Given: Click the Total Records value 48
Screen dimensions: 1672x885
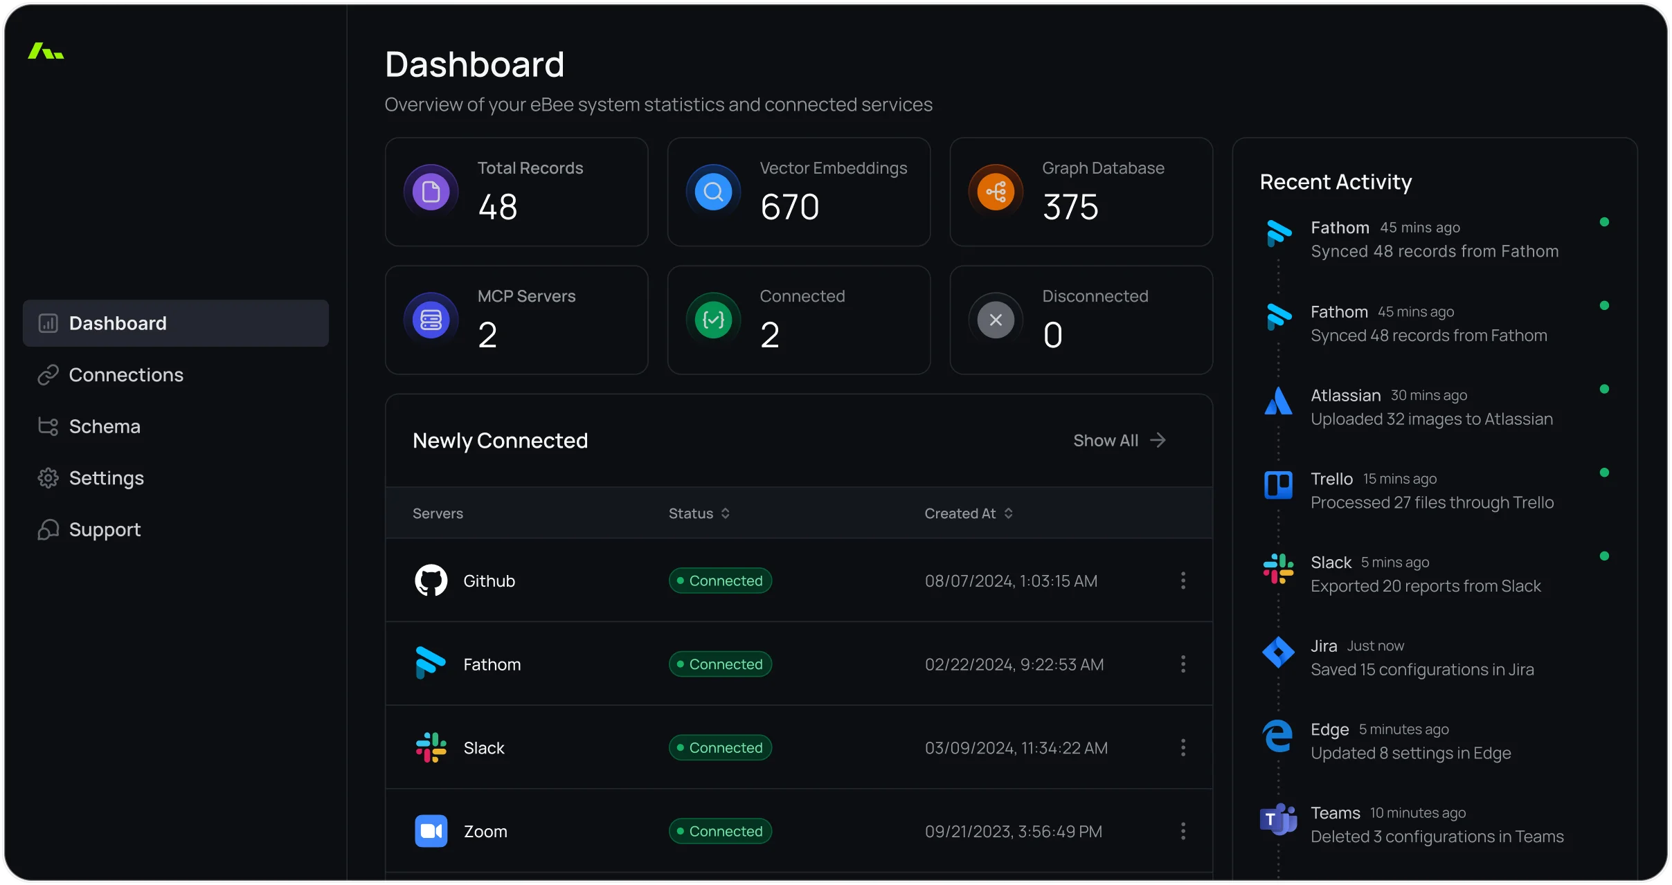Looking at the screenshot, I should (x=498, y=207).
